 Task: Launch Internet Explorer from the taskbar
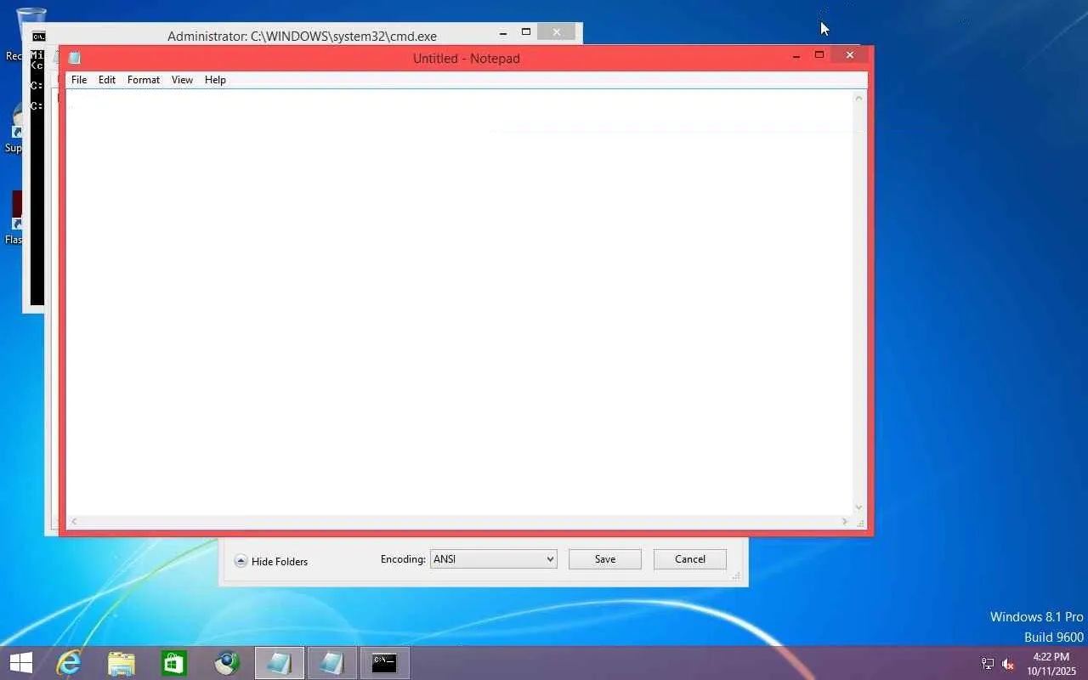coord(68,663)
